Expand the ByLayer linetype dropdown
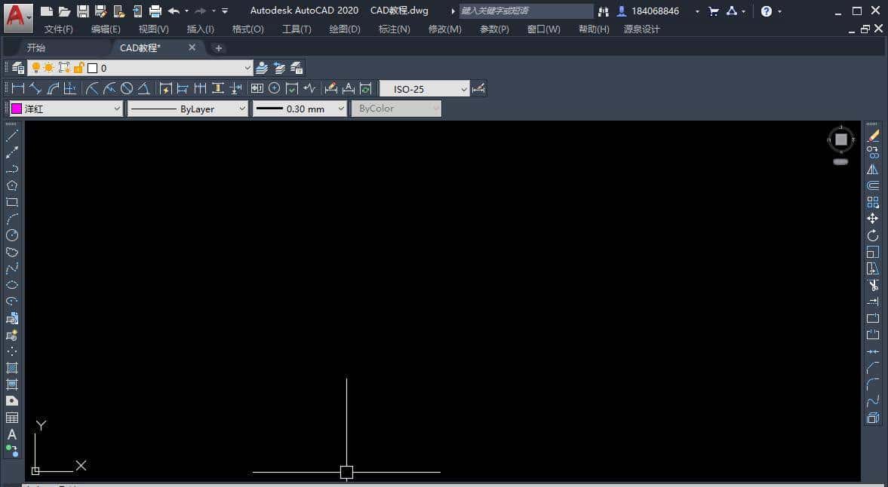Screen dimensions: 888x487 click(241, 109)
